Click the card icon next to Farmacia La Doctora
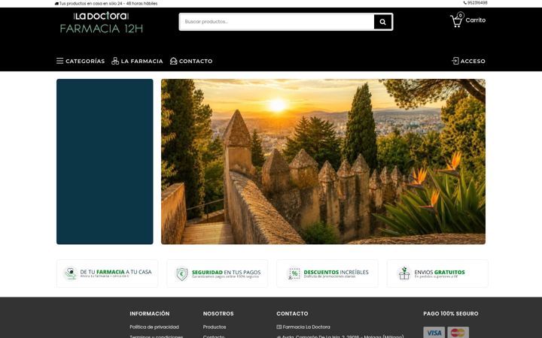This screenshot has width=542, height=338. pyautogui.click(x=279, y=327)
